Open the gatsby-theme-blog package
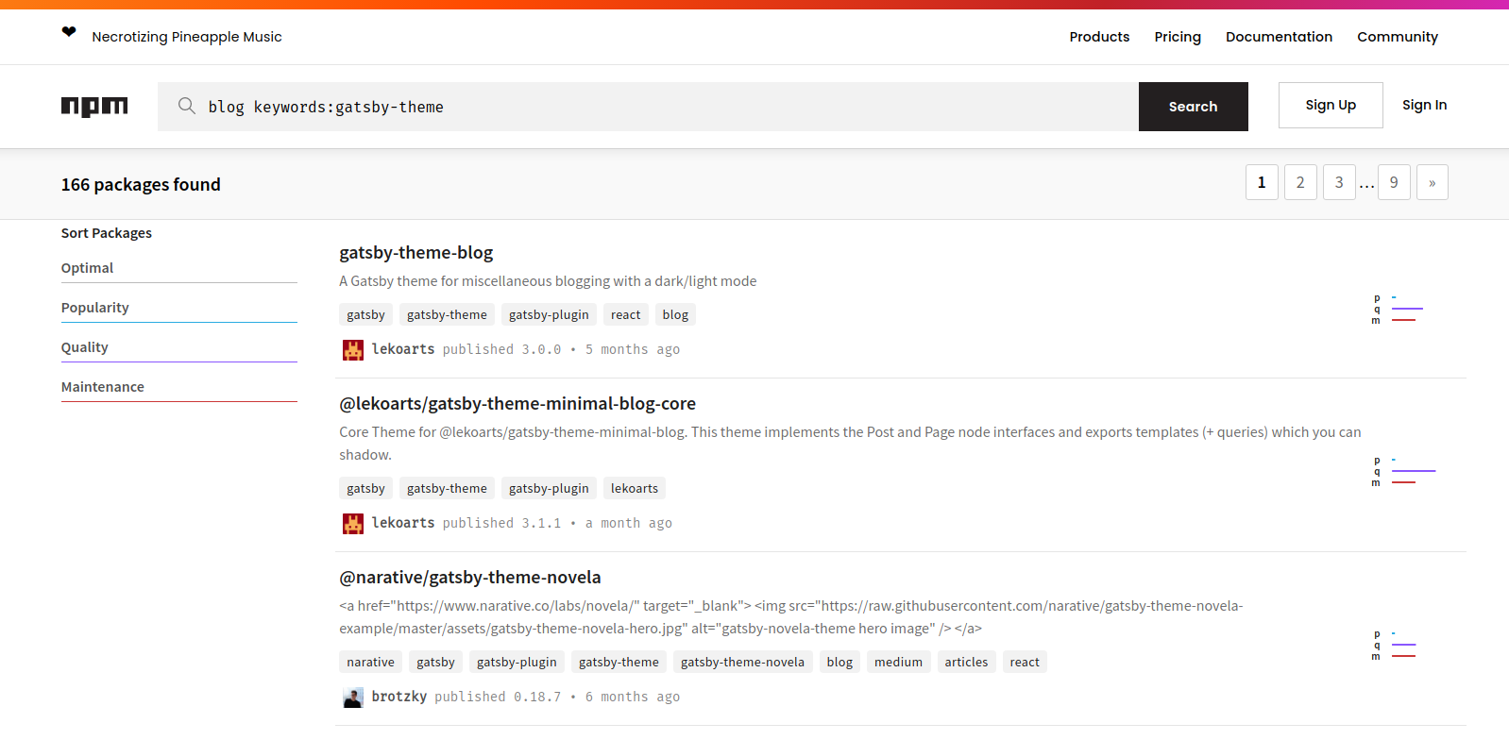This screenshot has width=1509, height=740. point(416,253)
